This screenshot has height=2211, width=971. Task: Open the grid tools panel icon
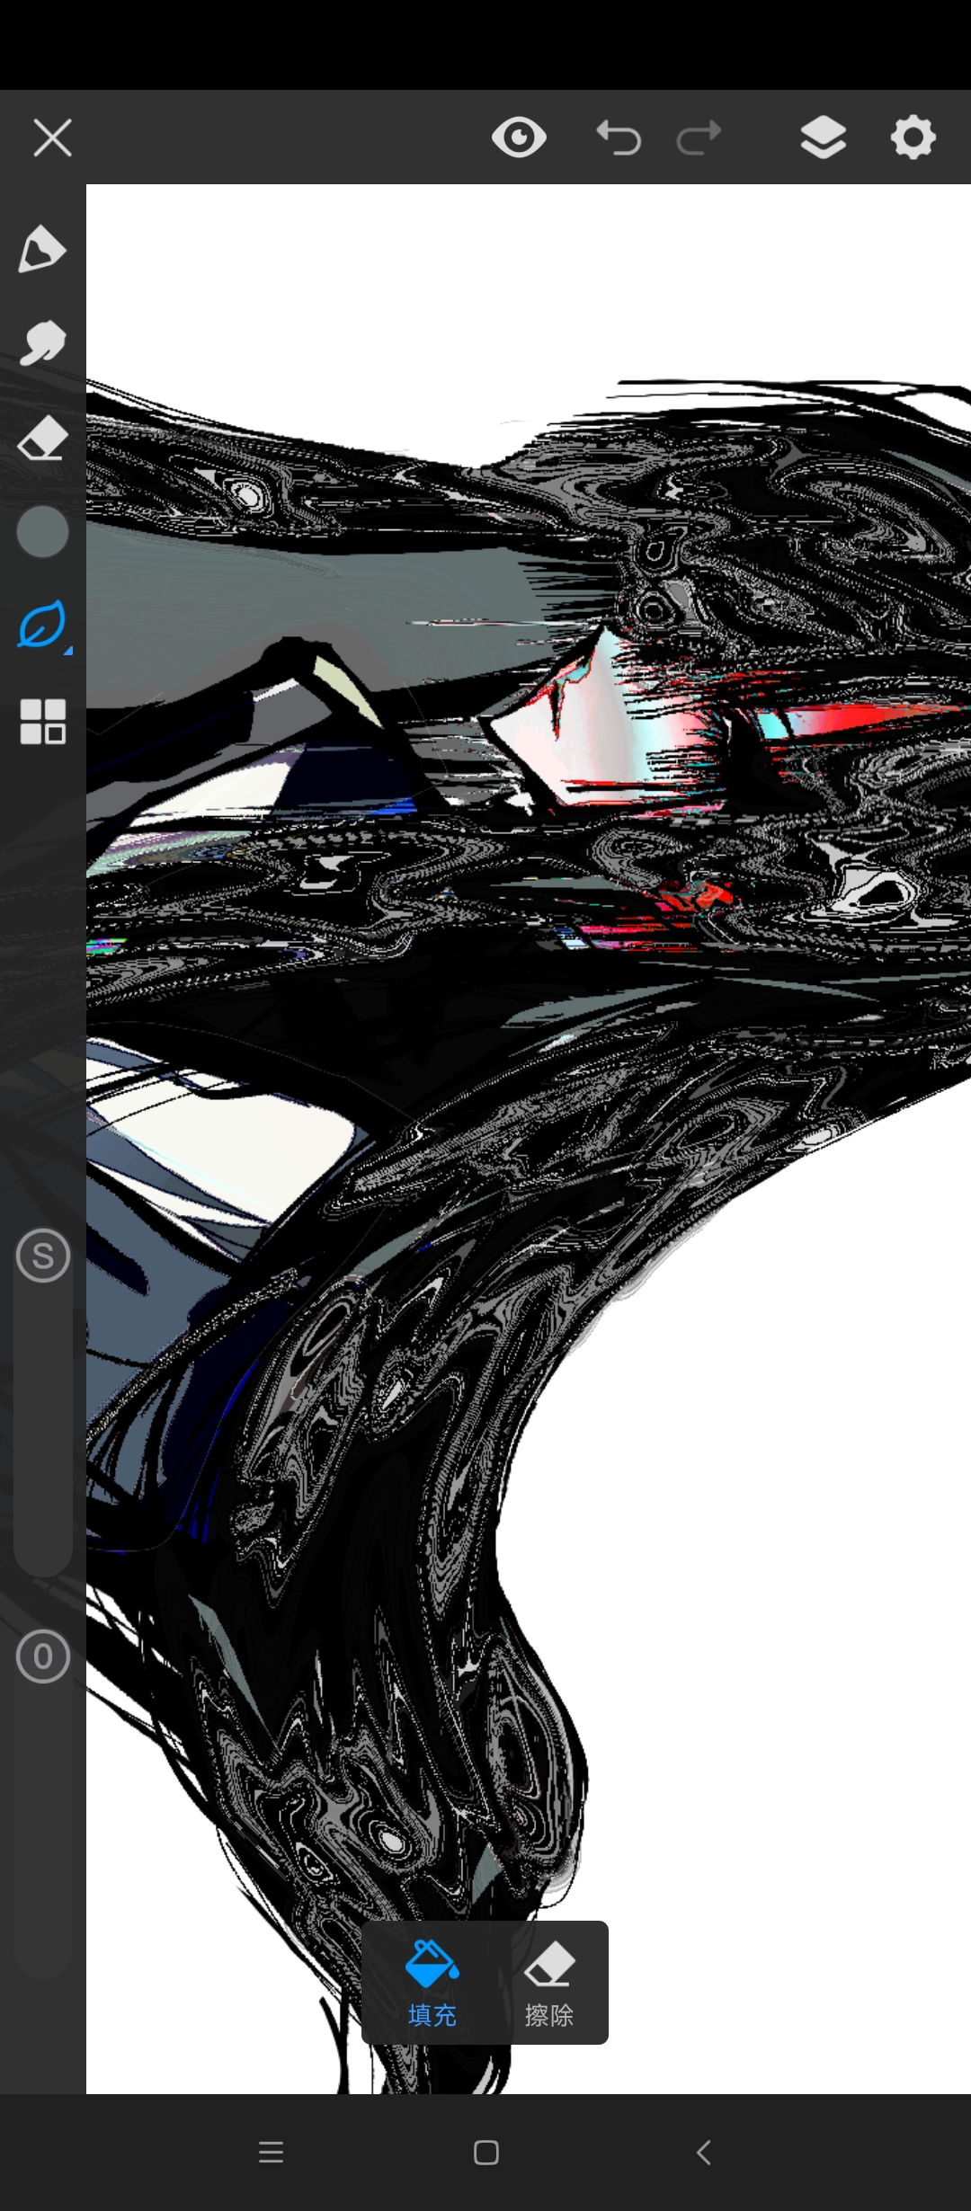pyautogui.click(x=42, y=721)
